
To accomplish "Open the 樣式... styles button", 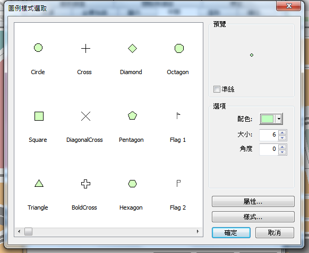I will click(253, 217).
